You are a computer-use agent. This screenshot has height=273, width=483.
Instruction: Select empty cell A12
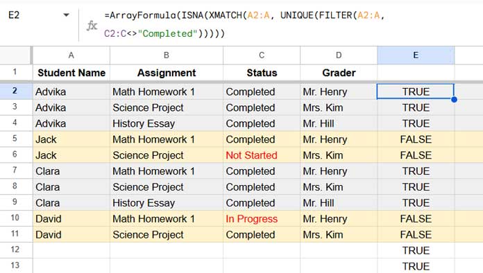[x=71, y=250]
